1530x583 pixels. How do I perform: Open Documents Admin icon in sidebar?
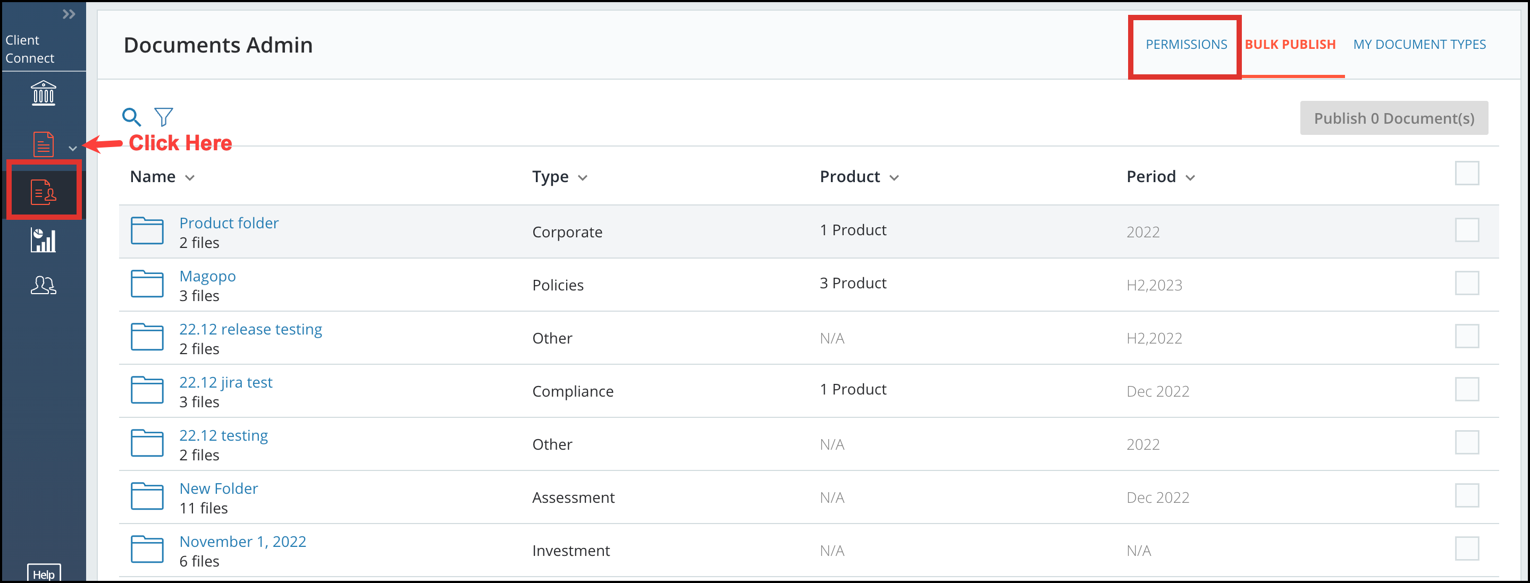click(44, 193)
